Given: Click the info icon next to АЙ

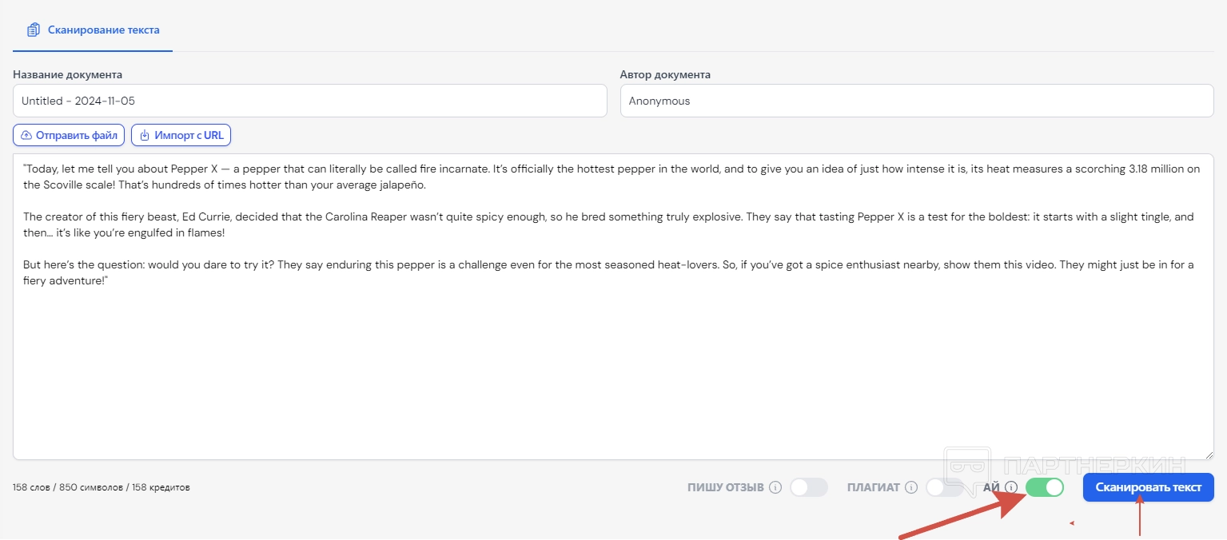Looking at the screenshot, I should [1011, 487].
